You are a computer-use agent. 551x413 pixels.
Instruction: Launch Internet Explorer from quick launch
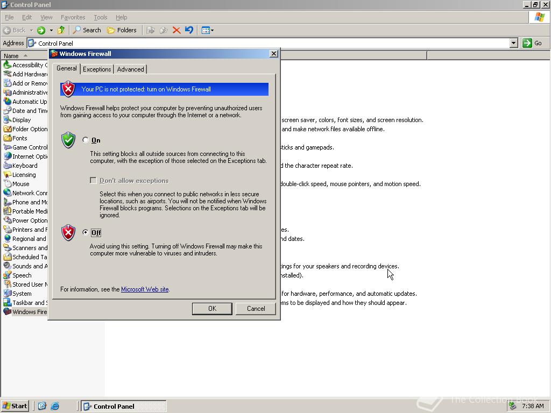pos(55,406)
